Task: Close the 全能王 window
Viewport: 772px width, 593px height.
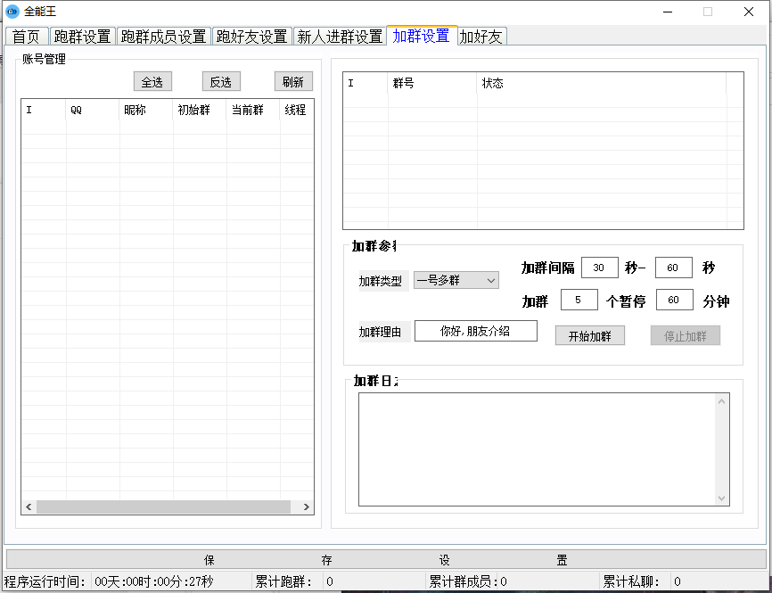Action: [749, 12]
